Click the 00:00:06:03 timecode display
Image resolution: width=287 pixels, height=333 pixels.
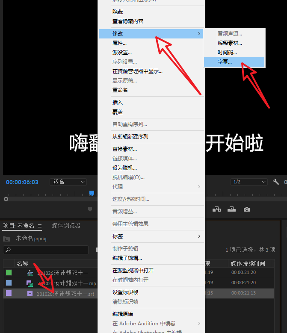[22, 182]
